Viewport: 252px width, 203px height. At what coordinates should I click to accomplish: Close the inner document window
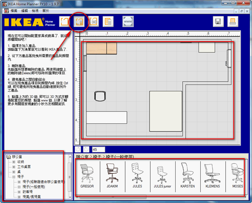pos(247,11)
